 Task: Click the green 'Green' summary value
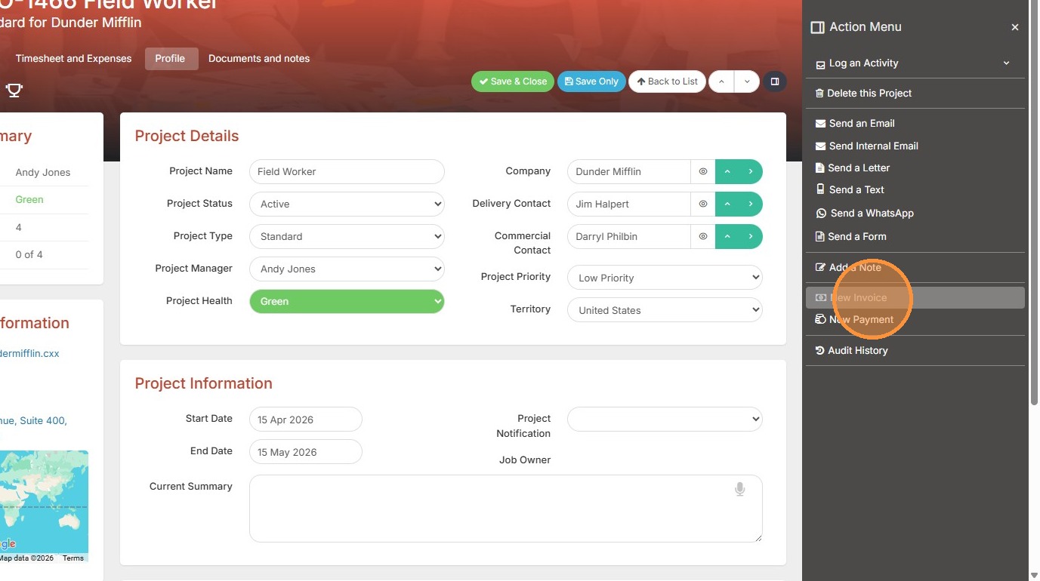[x=29, y=200]
